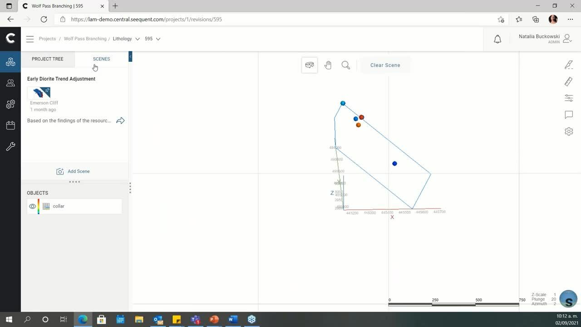The height and width of the screenshot is (327, 581).
Task: Switch to the SCENES tab
Action: point(101,59)
